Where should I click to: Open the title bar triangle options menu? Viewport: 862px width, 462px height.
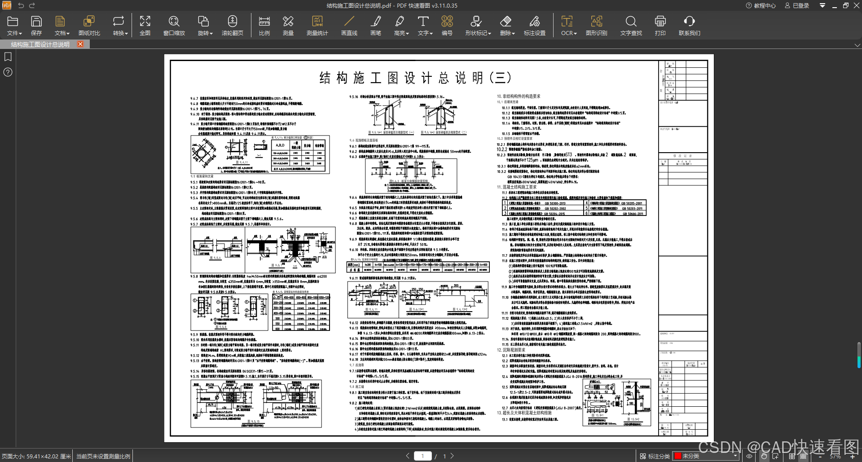[x=822, y=5]
